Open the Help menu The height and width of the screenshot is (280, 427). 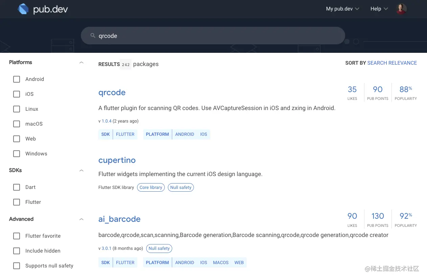point(379,9)
